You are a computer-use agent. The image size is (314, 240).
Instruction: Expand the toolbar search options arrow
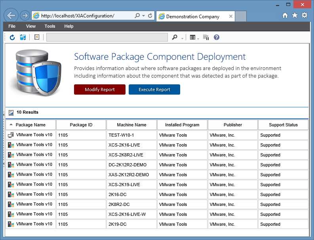(x=182, y=38)
